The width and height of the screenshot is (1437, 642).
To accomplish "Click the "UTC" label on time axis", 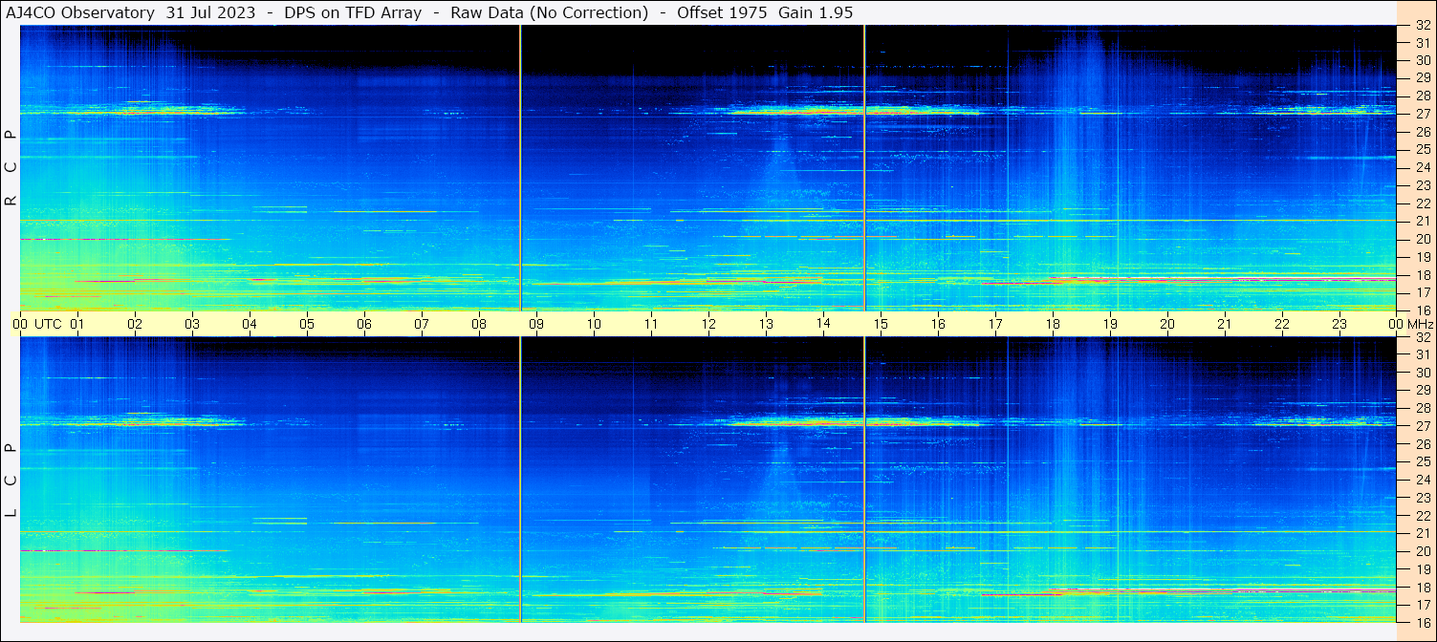I will click(x=49, y=324).
